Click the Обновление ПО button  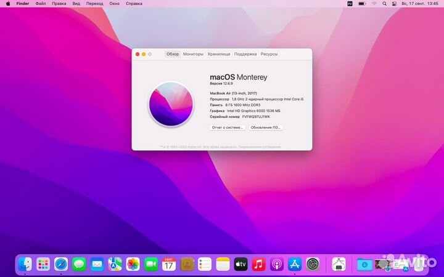pos(266,127)
